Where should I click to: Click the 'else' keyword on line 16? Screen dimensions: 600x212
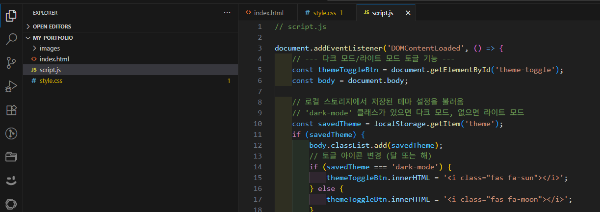tap(326, 188)
